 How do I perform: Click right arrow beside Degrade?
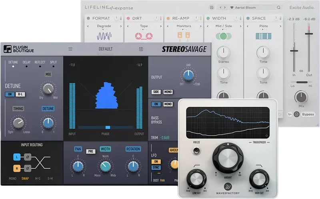pyautogui.click(x=121, y=26)
